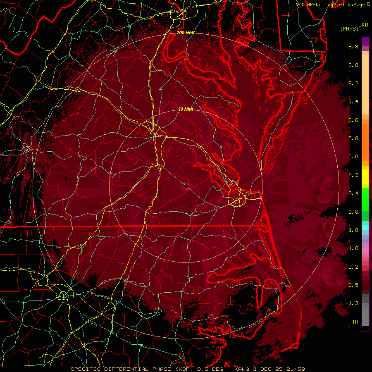The height and width of the screenshot is (372, 372).
Task: Click the cyan segment of the color bar
Action: pyautogui.click(x=365, y=227)
